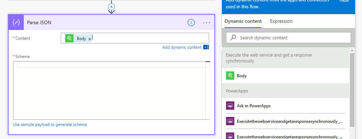Click inside the Schema editor area

[110, 93]
